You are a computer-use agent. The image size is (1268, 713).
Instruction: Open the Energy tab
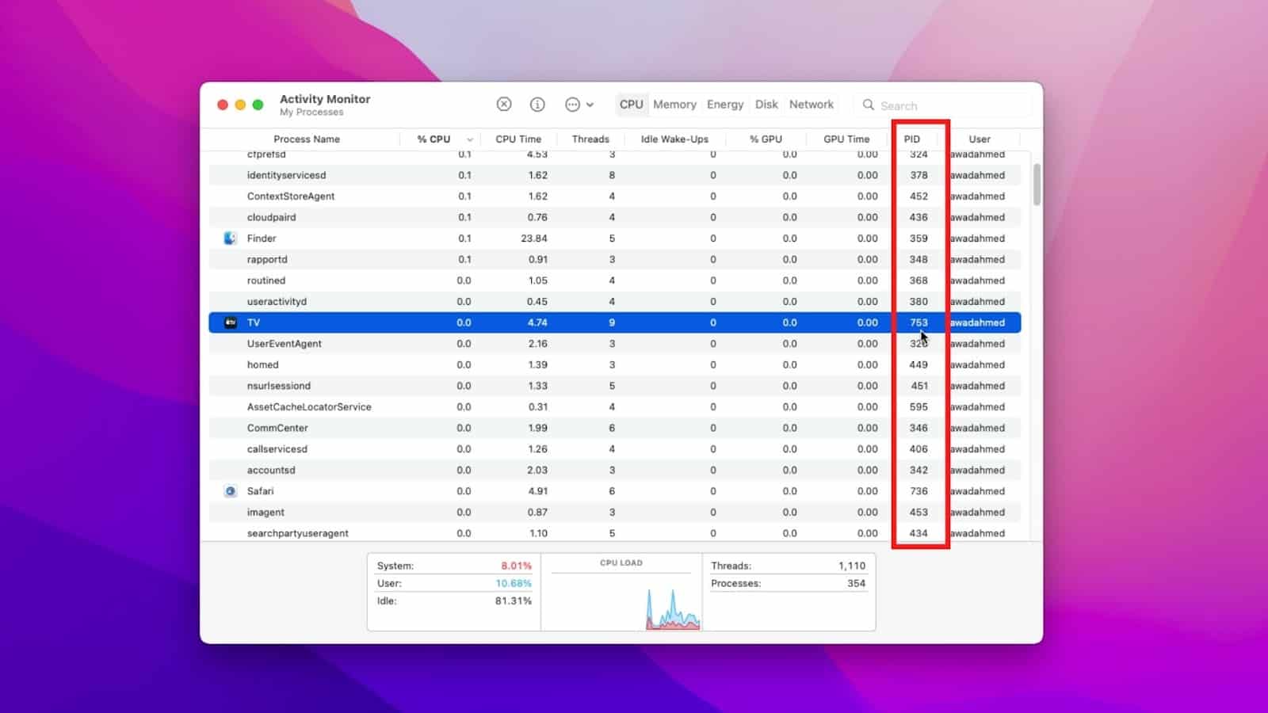point(724,104)
